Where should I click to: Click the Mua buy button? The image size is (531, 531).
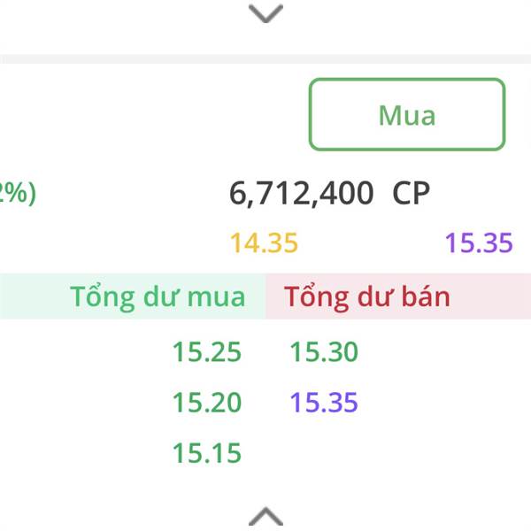pyautogui.click(x=407, y=114)
